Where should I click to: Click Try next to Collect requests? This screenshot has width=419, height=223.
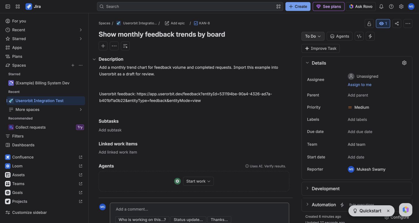80,127
